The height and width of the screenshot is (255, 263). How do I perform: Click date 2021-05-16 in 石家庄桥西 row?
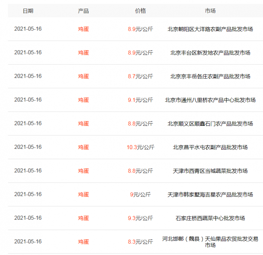28,218
